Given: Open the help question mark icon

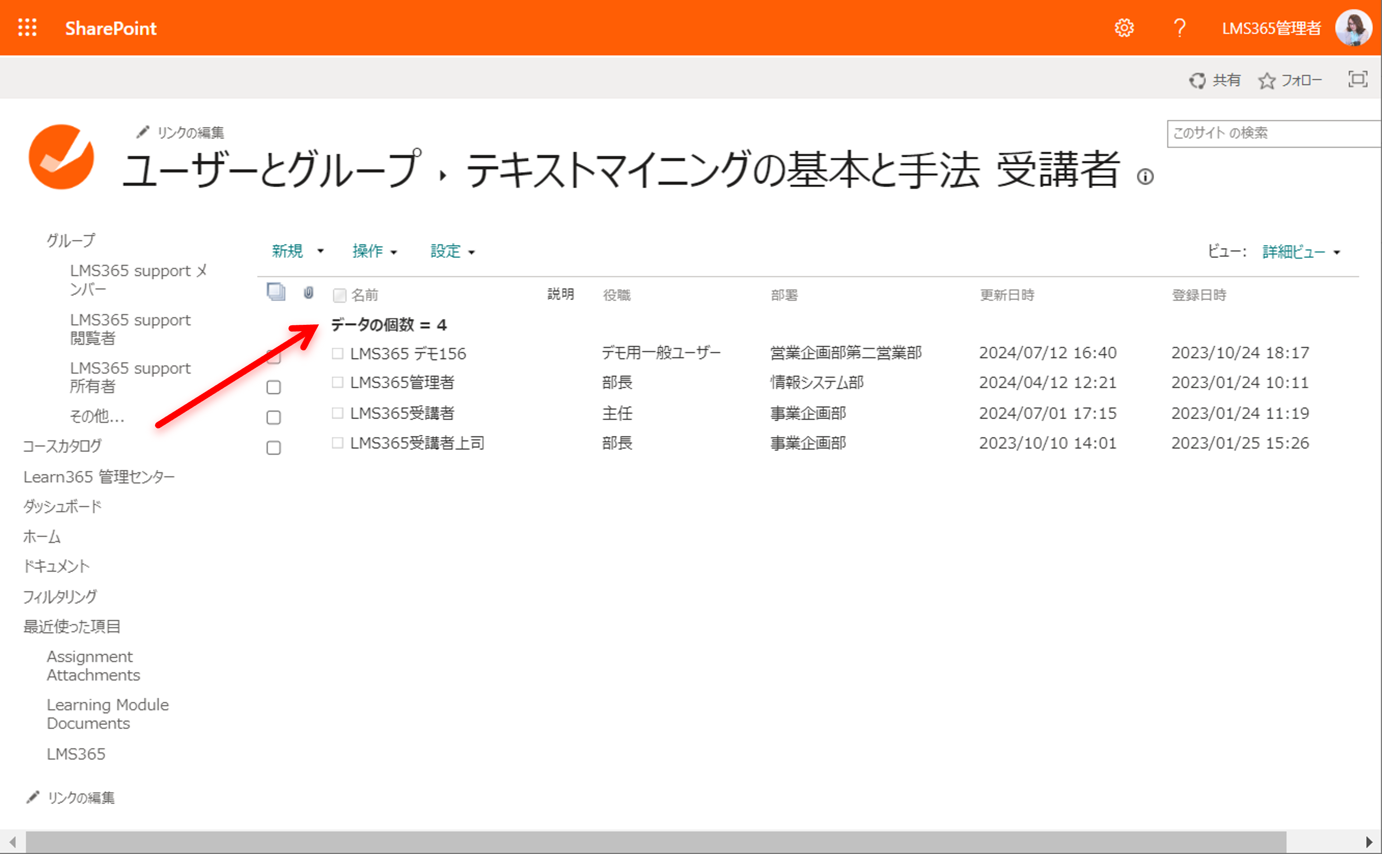Looking at the screenshot, I should 1179,28.
